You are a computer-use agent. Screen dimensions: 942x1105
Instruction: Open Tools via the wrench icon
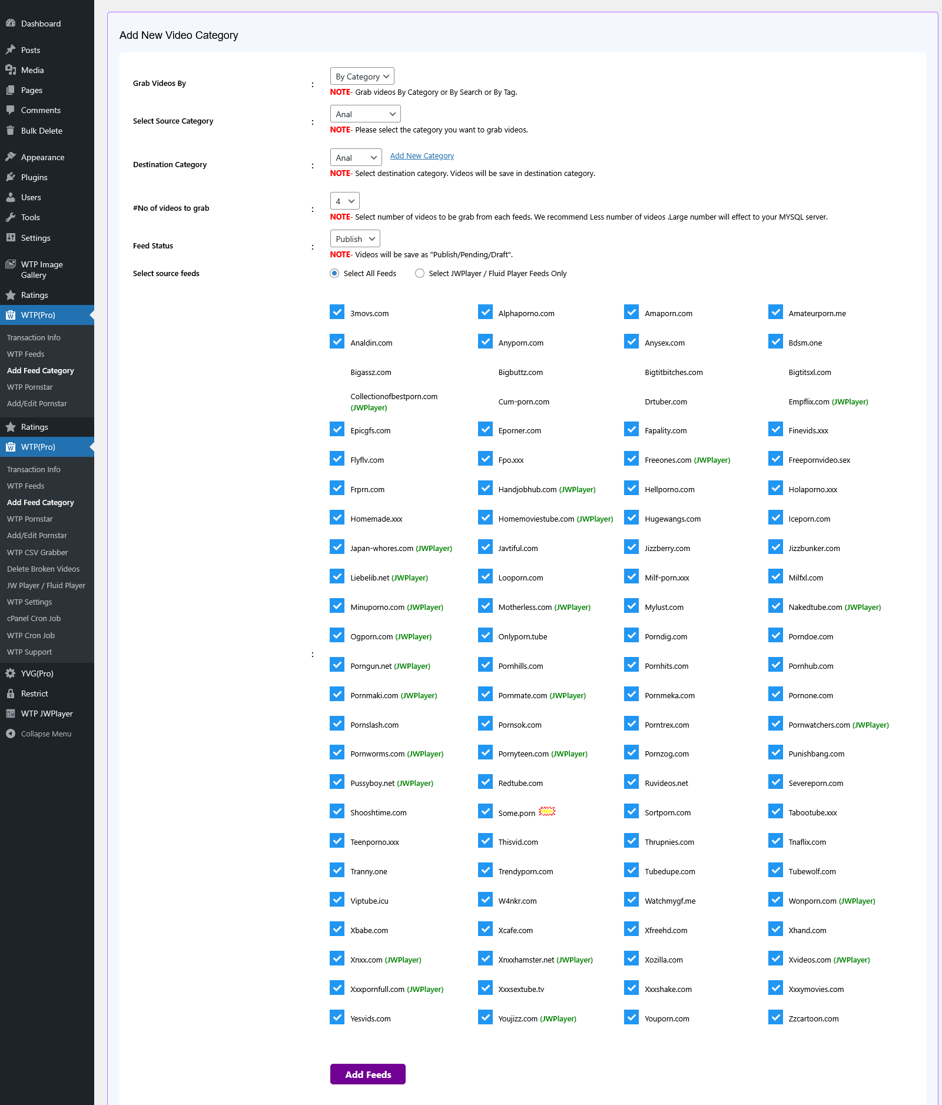pos(11,217)
